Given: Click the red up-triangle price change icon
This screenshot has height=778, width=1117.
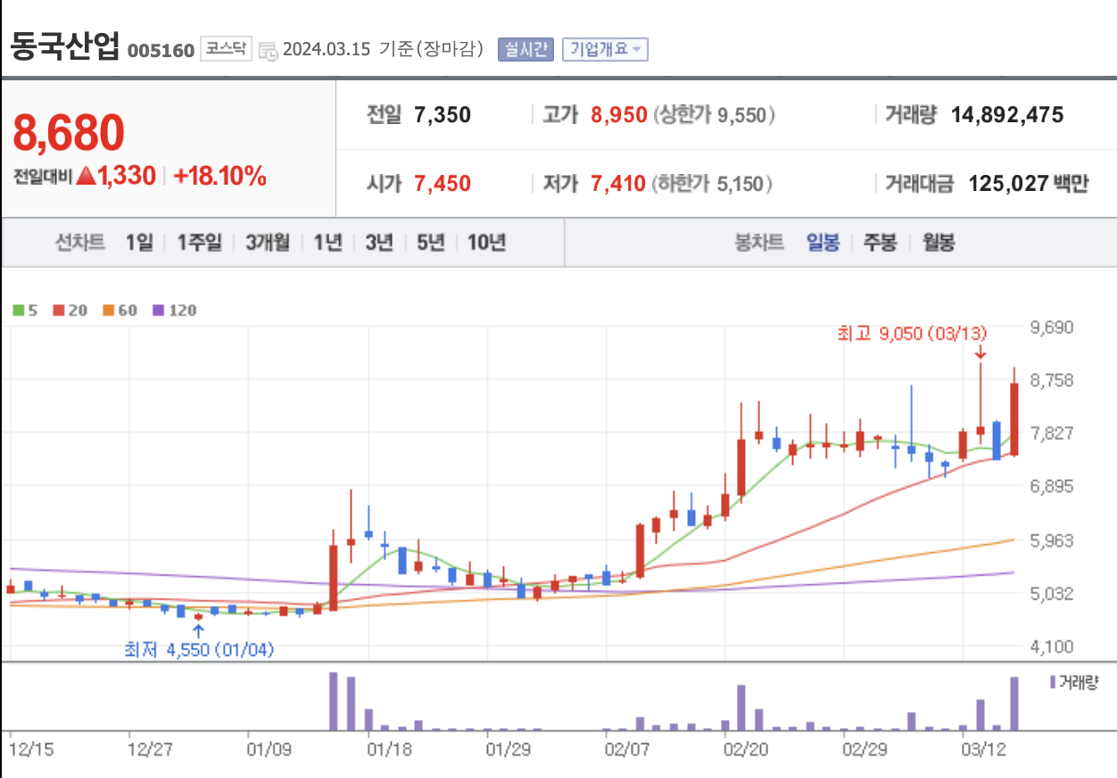Looking at the screenshot, I should coord(86,176).
